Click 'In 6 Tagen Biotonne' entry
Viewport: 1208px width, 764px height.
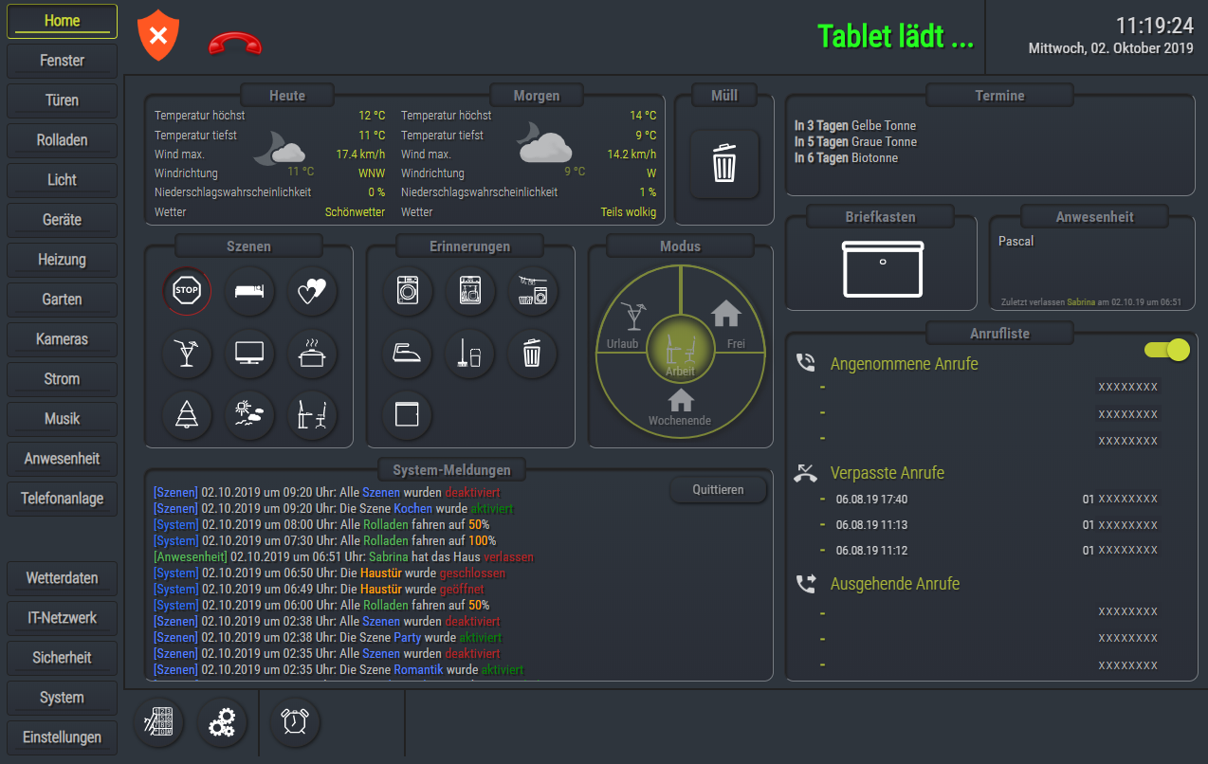pyautogui.click(x=846, y=157)
